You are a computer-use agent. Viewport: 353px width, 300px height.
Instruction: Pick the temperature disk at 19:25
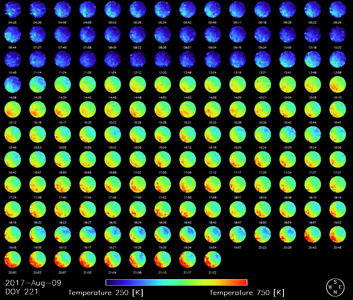click(138, 234)
